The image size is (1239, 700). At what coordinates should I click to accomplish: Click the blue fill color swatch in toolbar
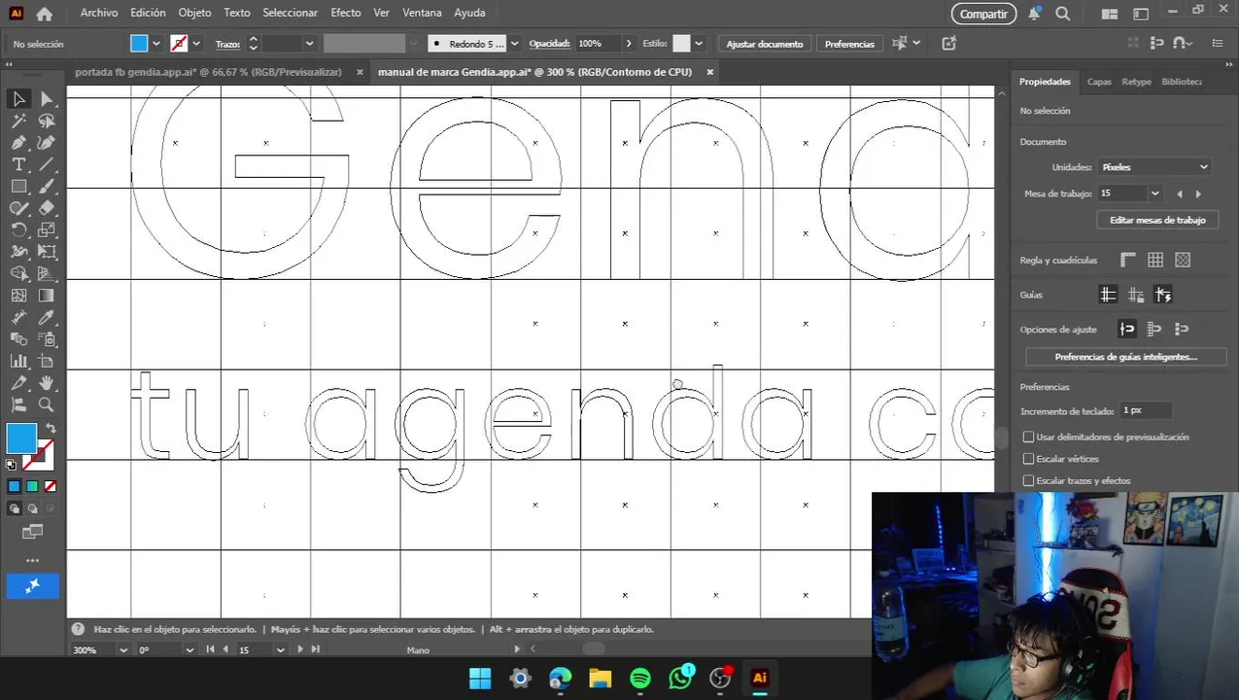coord(21,438)
